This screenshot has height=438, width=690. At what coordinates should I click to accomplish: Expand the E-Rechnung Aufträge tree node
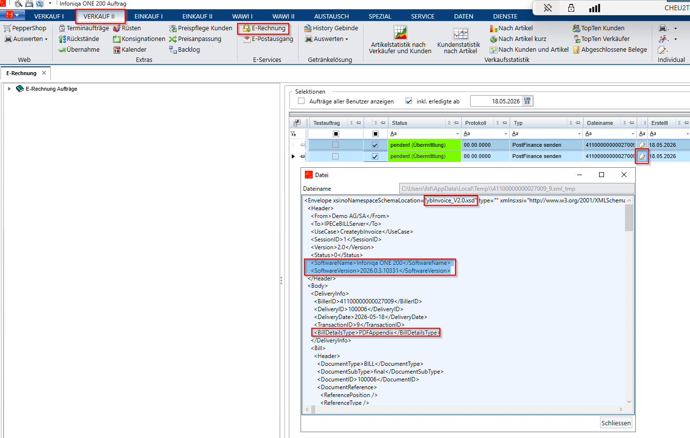pyautogui.click(x=9, y=89)
